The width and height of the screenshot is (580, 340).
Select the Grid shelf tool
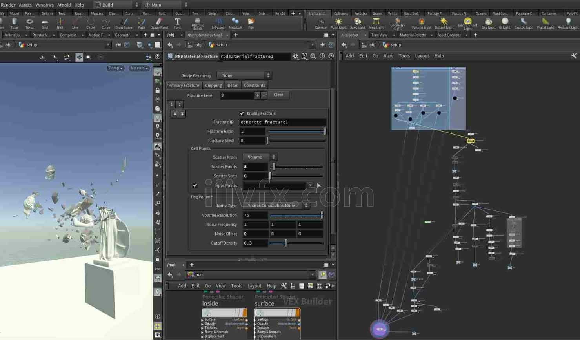(x=45, y=23)
